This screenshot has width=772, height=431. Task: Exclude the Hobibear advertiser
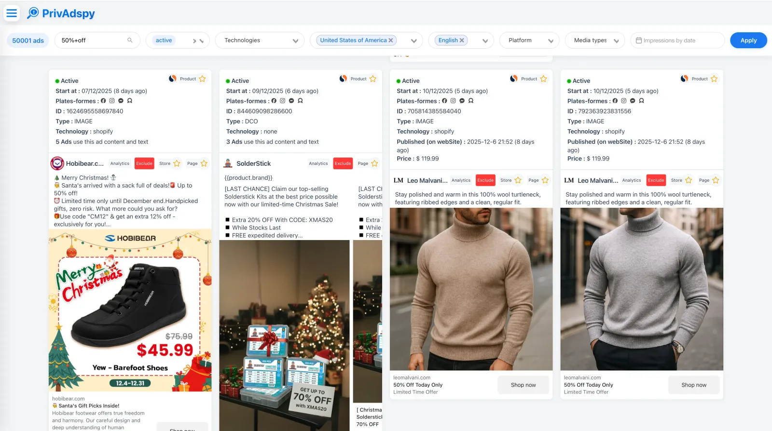click(x=144, y=163)
